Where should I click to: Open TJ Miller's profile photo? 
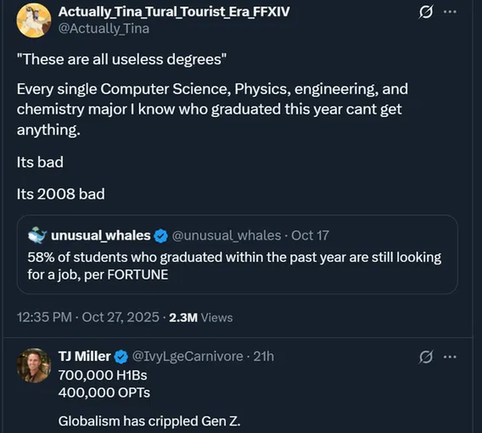pos(34,366)
